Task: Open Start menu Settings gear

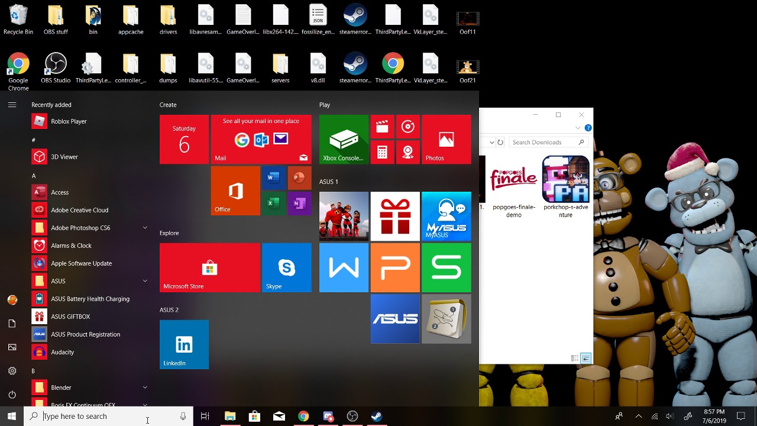Action: click(12, 371)
